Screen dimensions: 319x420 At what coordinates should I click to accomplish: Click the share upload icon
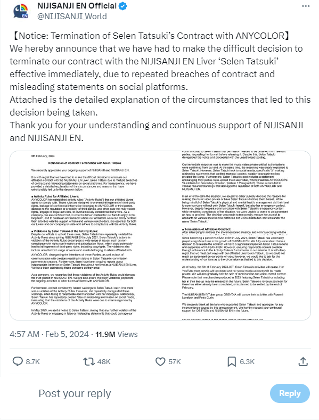[x=303, y=361]
